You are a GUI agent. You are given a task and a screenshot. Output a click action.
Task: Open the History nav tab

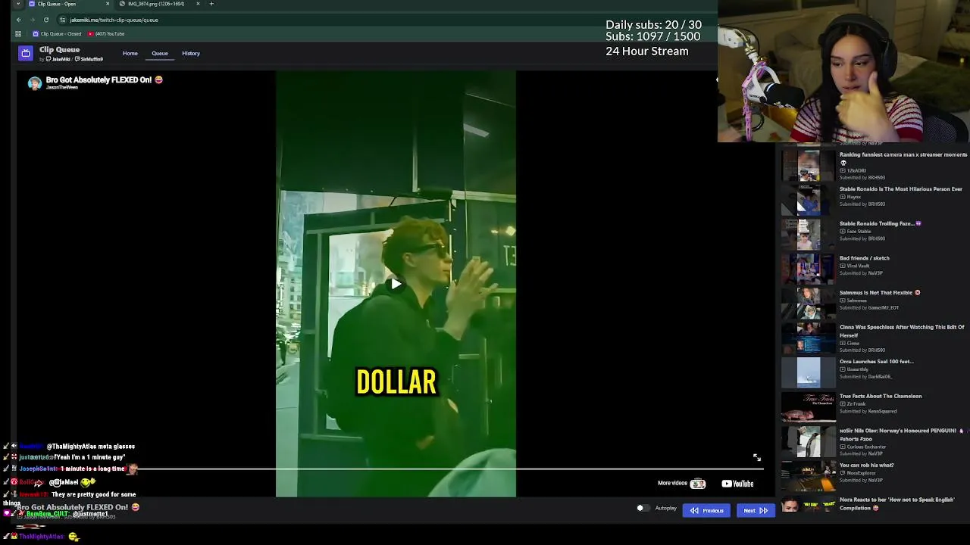pyautogui.click(x=191, y=53)
